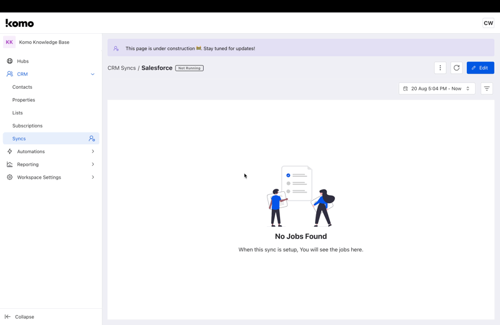Refresh the Salesforce sync jobs
This screenshot has height=325, width=500.
click(x=457, y=67)
